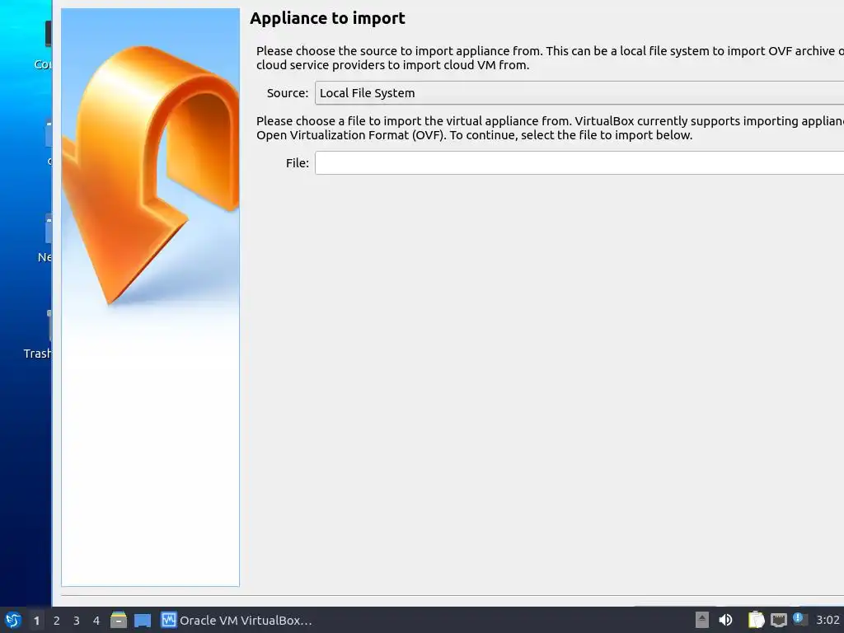Switch to workspace 4
The height and width of the screenshot is (633, 844).
tap(96, 621)
